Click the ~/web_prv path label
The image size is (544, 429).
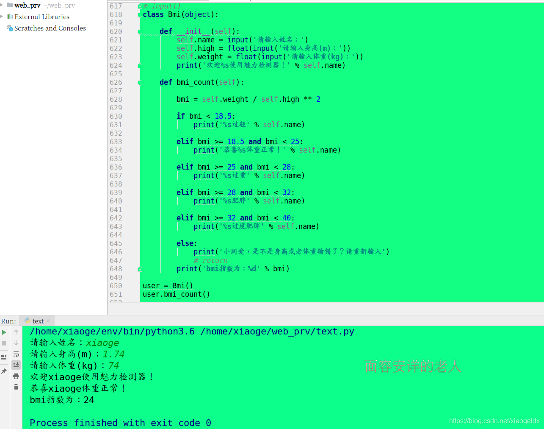[59, 6]
